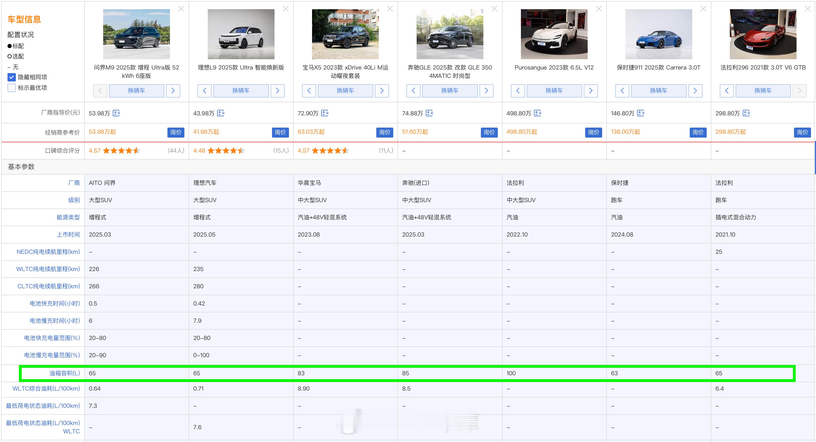
Task: Click 询价 for 138.00万起 price
Action: [x=698, y=132]
